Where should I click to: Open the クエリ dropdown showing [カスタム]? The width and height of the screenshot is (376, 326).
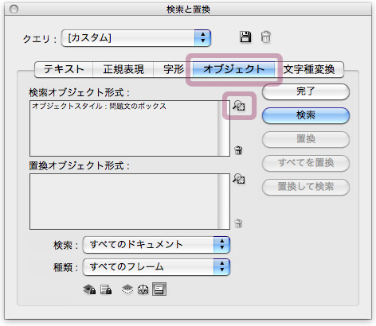136,38
